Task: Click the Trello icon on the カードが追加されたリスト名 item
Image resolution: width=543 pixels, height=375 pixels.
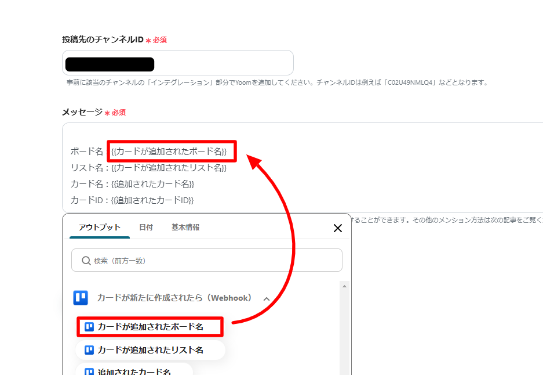Action: pos(89,350)
